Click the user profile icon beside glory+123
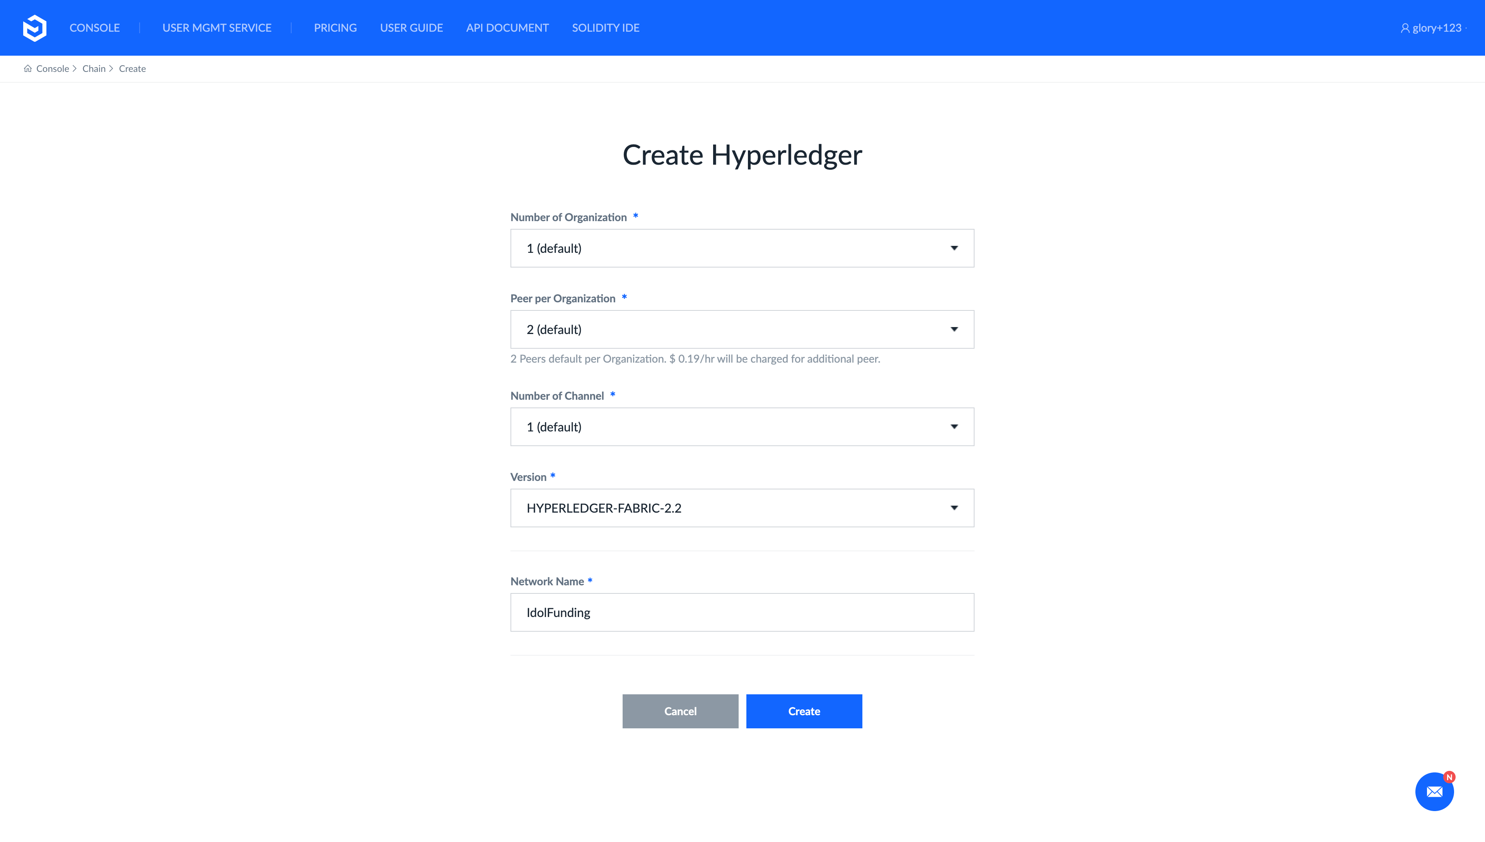The height and width of the screenshot is (842, 1485). pyautogui.click(x=1405, y=28)
